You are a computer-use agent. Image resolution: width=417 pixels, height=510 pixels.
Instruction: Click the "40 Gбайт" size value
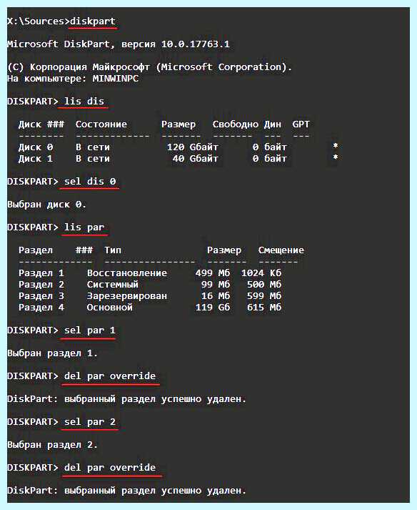point(196,158)
